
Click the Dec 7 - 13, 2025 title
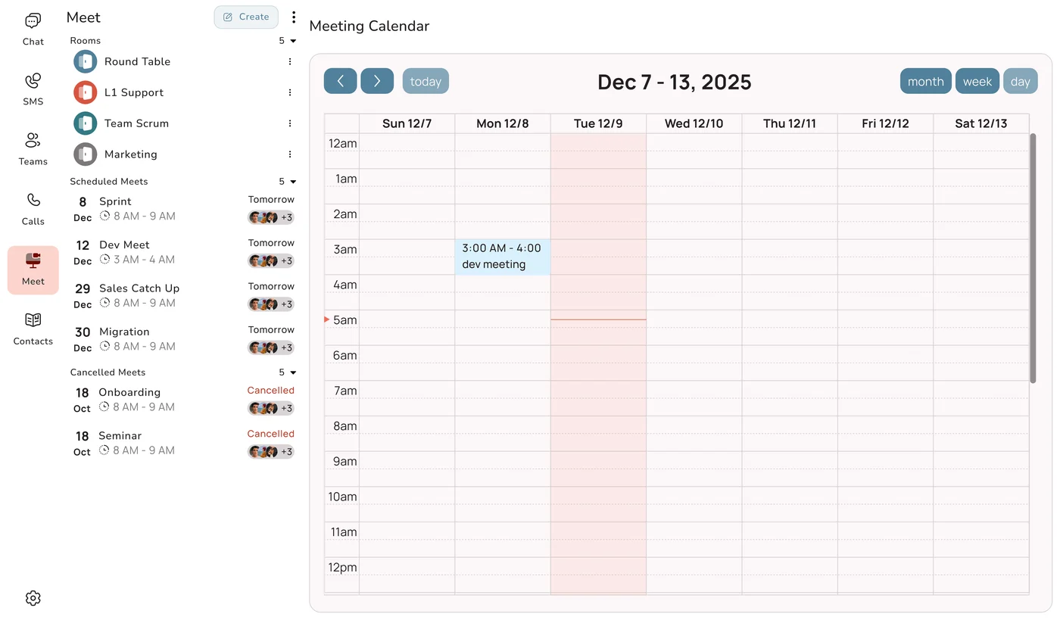coord(674,82)
